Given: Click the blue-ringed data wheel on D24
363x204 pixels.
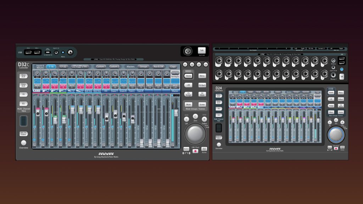Looking at the screenshot, I should [x=336, y=135].
